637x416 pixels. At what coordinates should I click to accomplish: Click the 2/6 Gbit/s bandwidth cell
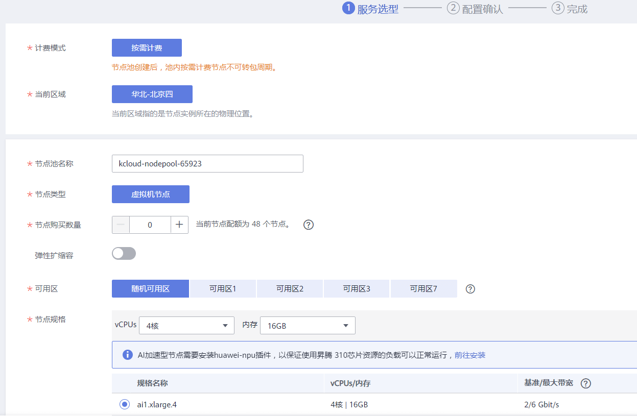pos(542,405)
